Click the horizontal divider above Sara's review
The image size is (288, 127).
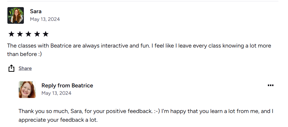coord(143,1)
